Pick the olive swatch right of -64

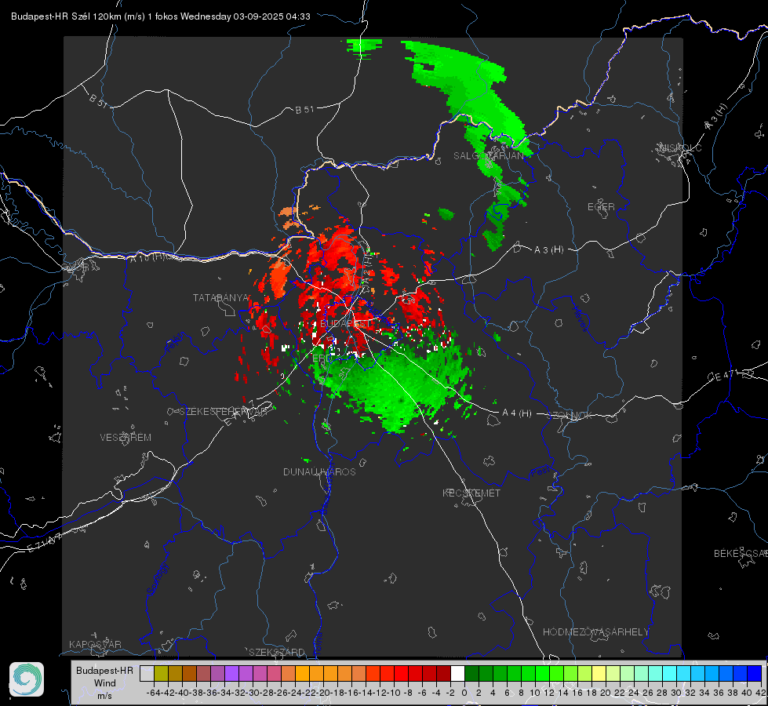coord(161,673)
